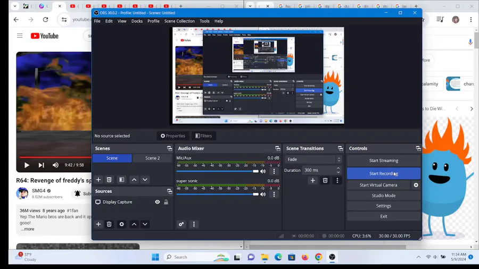Expand ...more in YouTube description
This screenshot has height=269, width=479.
click(x=28, y=229)
